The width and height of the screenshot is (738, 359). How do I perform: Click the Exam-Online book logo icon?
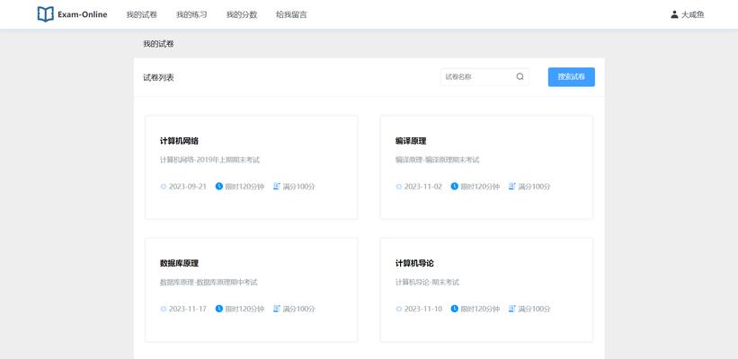coord(45,14)
